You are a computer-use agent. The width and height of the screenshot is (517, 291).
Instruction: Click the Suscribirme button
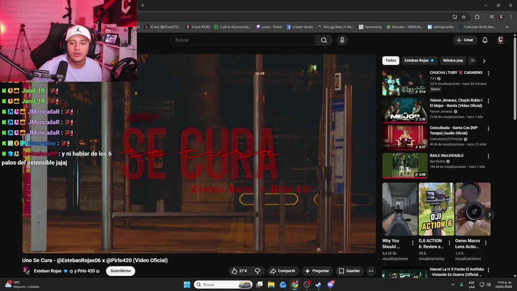coord(120,271)
